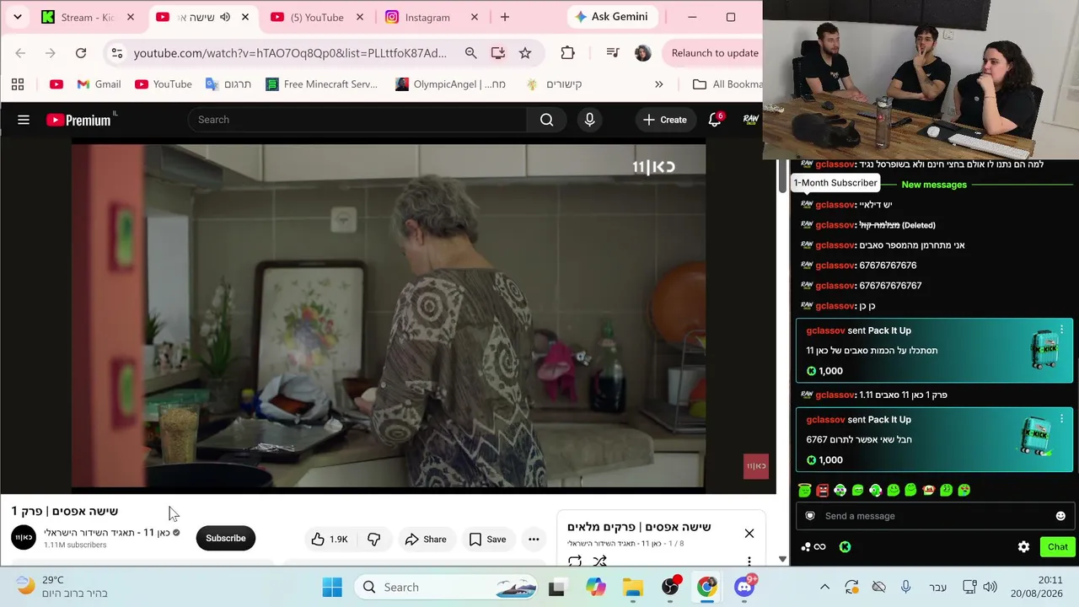Click the Create button
Viewport: 1079px width, 607px height.
664,120
